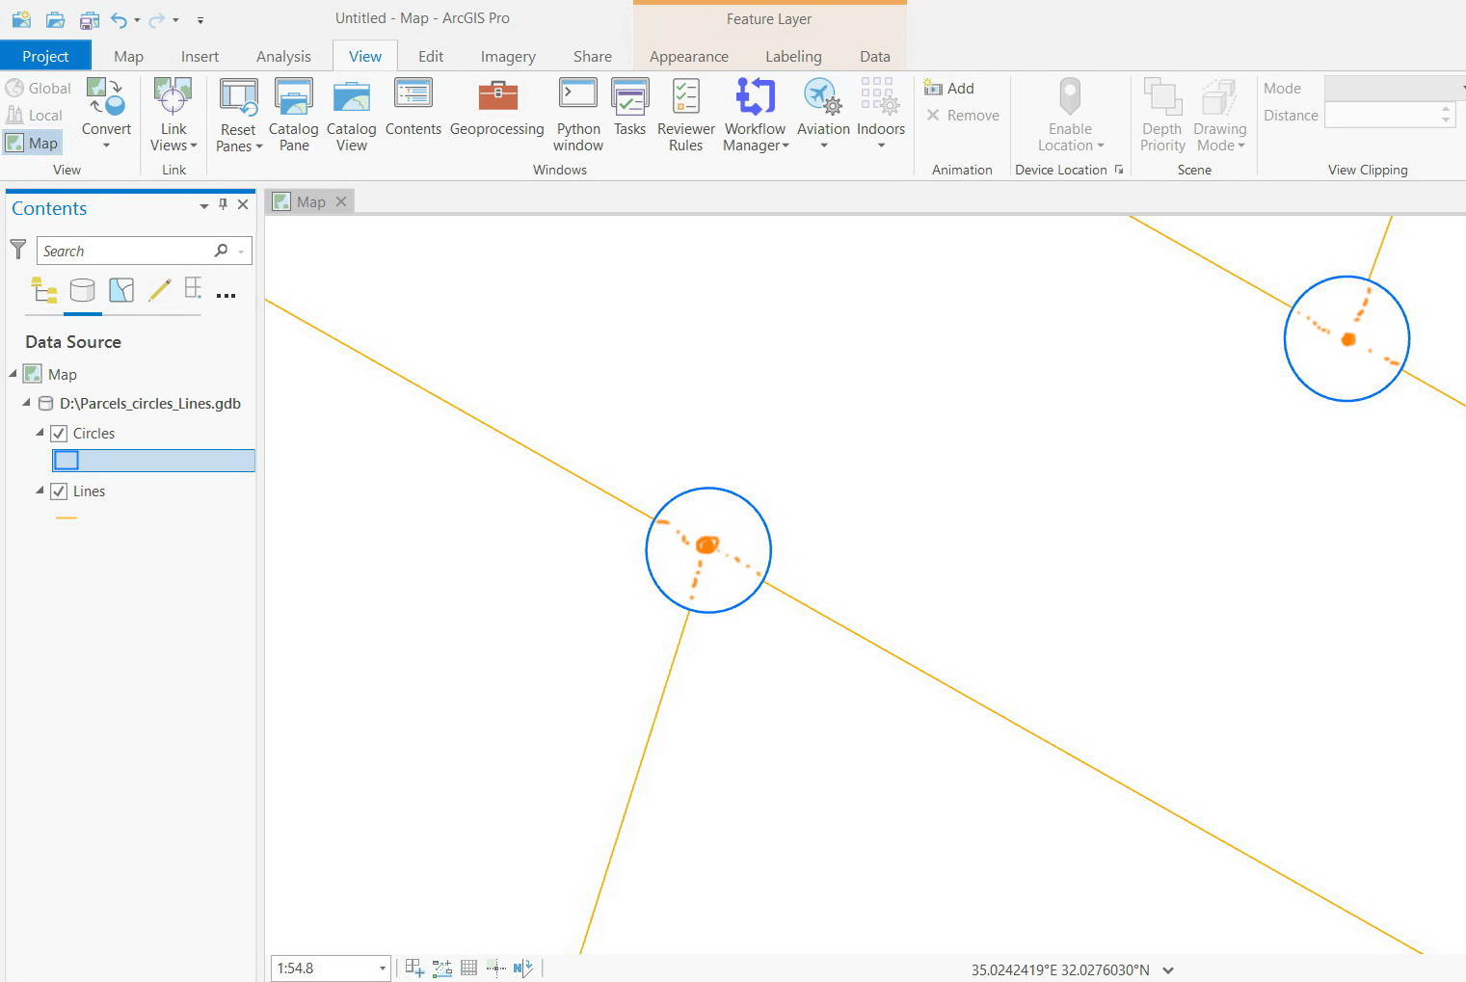The height and width of the screenshot is (982, 1466).
Task: Open the Labeling tab under Feature Layer
Action: [792, 56]
